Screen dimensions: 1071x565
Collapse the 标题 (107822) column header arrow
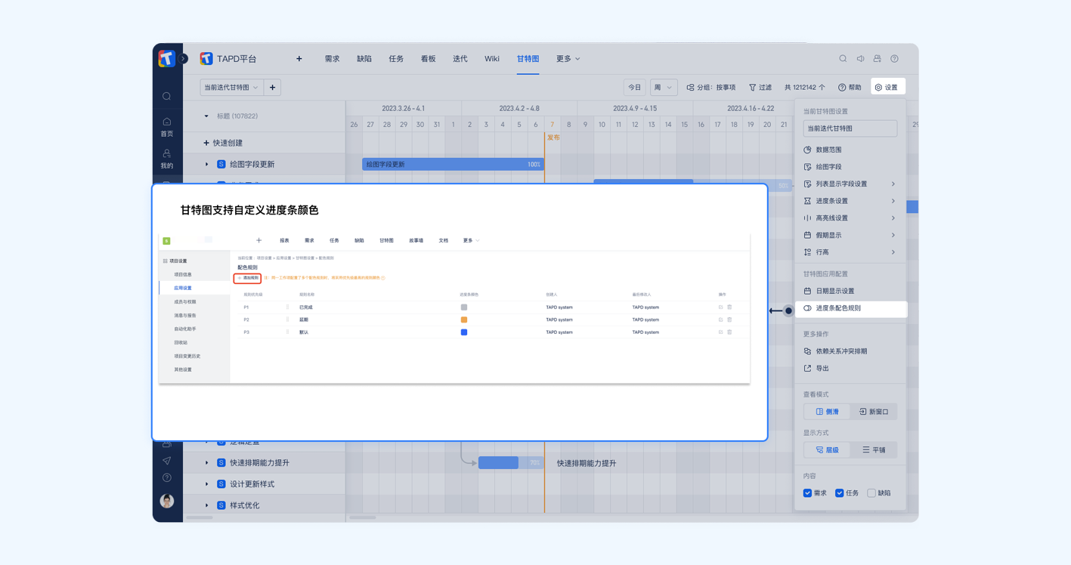pyautogui.click(x=206, y=116)
